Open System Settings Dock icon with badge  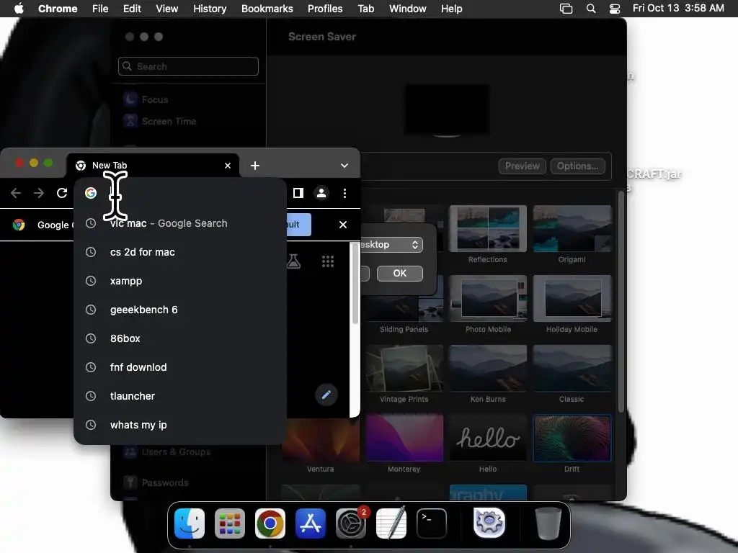351,523
